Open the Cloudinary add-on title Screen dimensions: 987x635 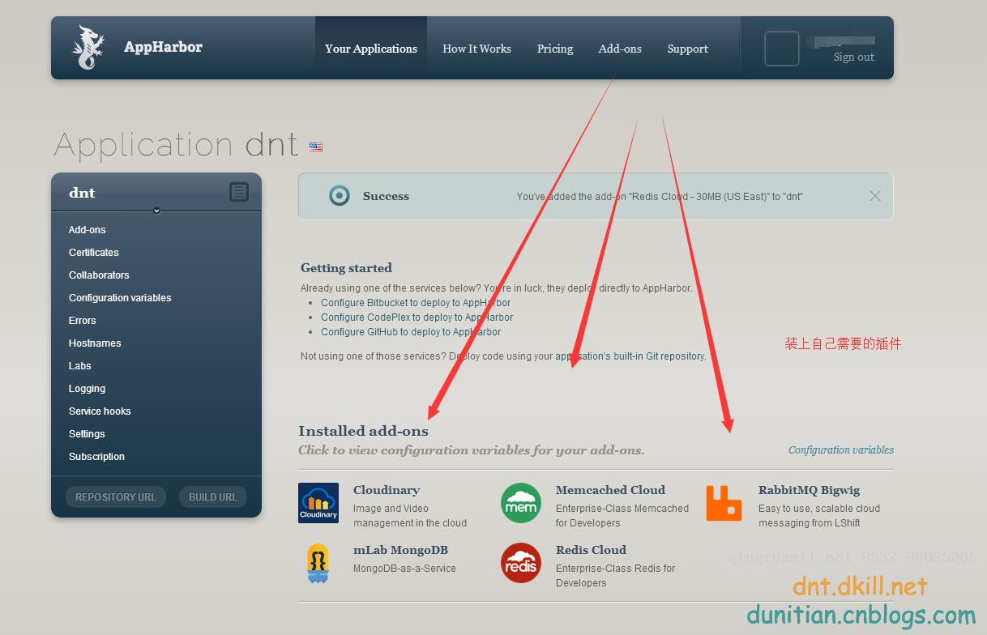tap(387, 490)
